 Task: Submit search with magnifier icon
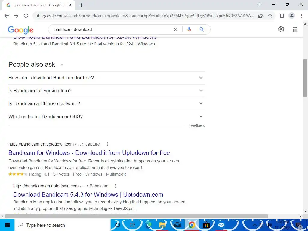click(x=202, y=29)
